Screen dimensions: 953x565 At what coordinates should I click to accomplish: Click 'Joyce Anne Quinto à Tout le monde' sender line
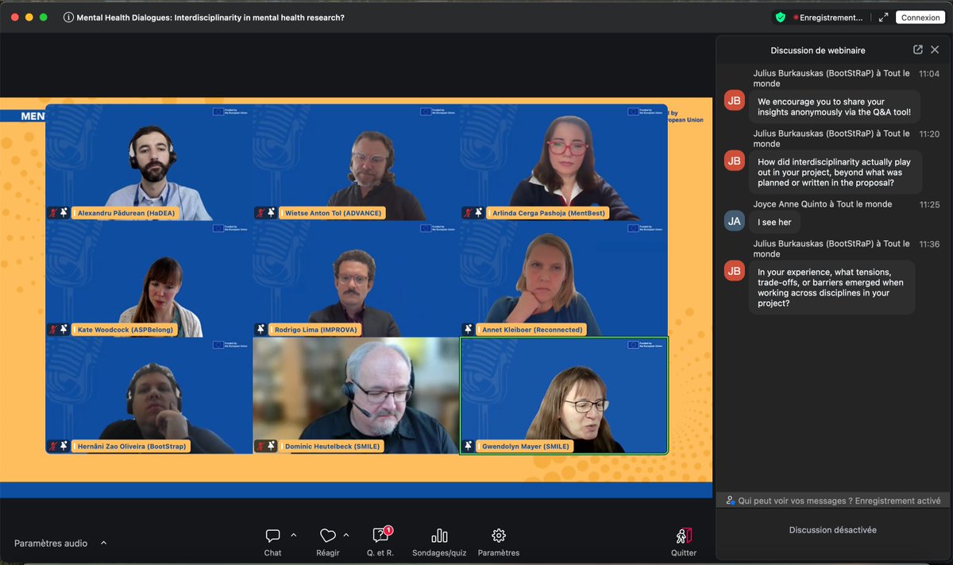click(823, 204)
